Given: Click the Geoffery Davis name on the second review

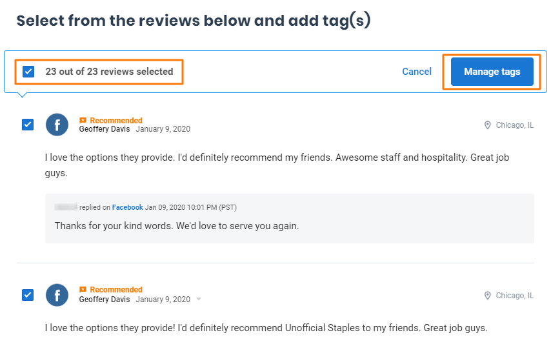Looking at the screenshot, I should 105,300.
